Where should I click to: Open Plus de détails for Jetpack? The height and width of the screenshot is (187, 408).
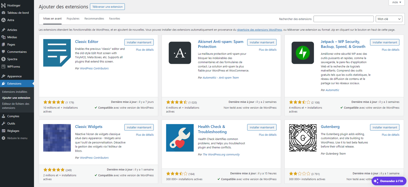[390, 50]
